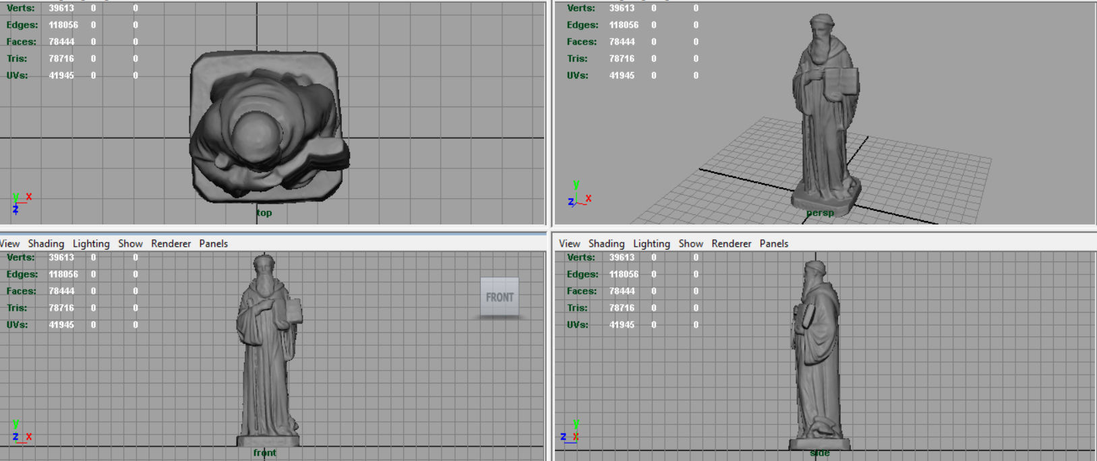Click the axis gizmo in the front viewport
The image size is (1097, 461).
[22, 431]
